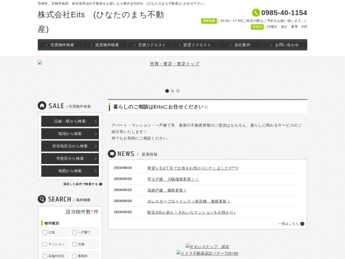
Task: Click arrow icon beside 保存した条件で検索する
Action: click(101, 184)
